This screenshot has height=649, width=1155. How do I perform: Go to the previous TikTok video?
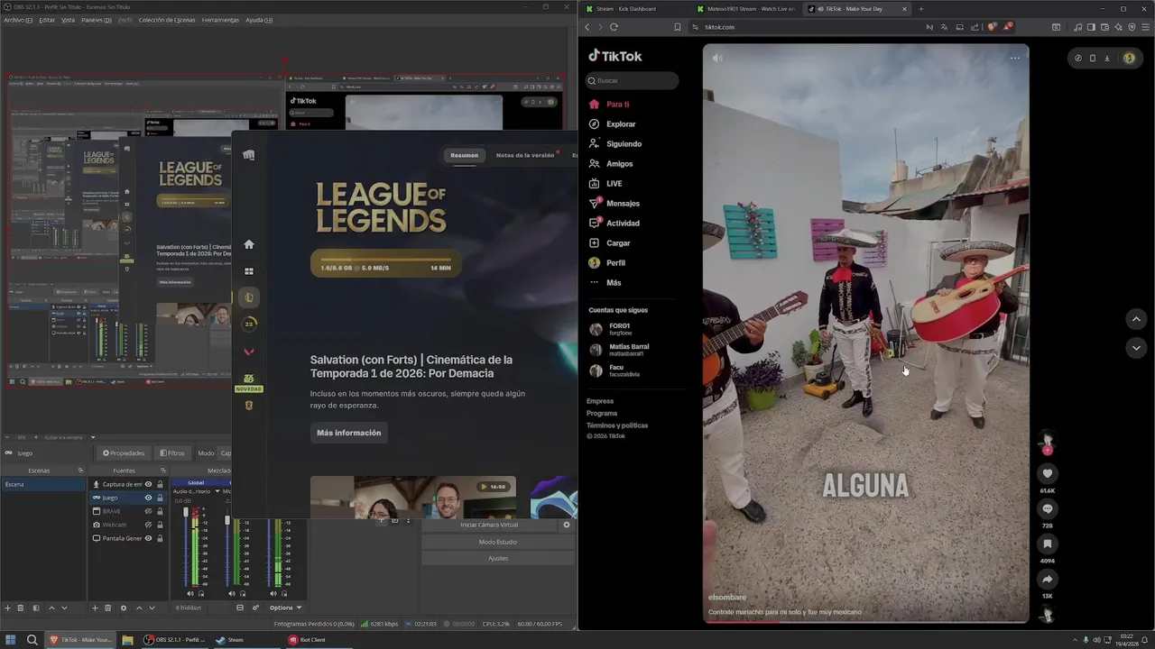tap(1136, 319)
